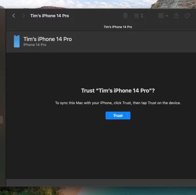
Task: Click the device name heading beside phone icon
Action: (x=48, y=39)
